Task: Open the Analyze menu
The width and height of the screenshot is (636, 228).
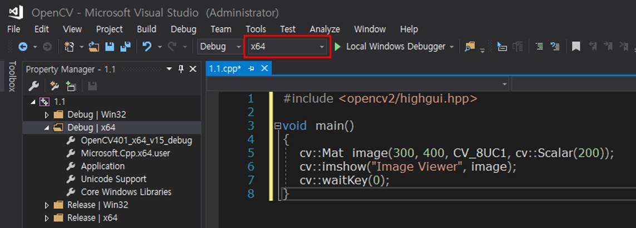Action: (x=324, y=29)
